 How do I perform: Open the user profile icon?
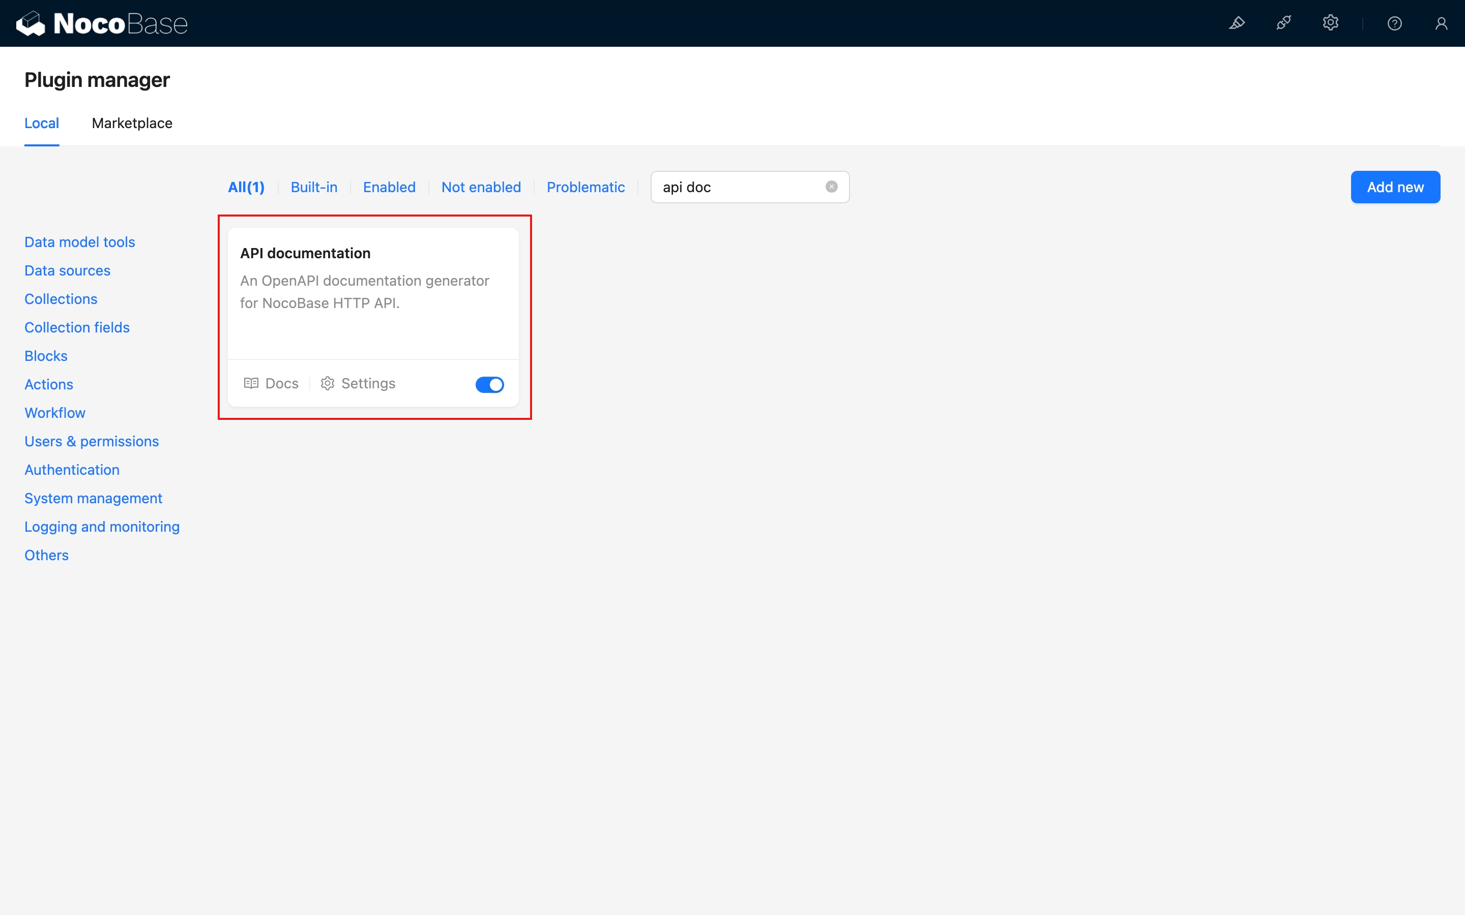pos(1441,23)
